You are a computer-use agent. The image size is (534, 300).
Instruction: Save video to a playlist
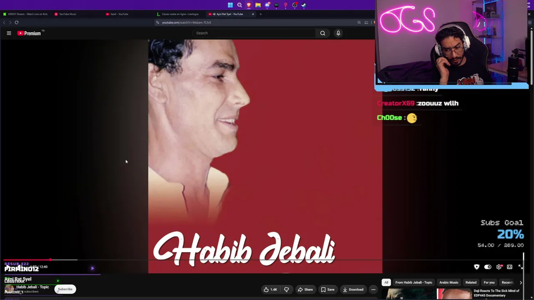[x=327, y=290]
